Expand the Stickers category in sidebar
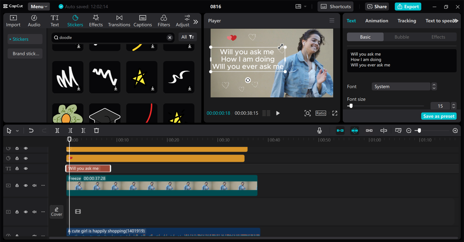The height and width of the screenshot is (242, 464). tap(25, 39)
